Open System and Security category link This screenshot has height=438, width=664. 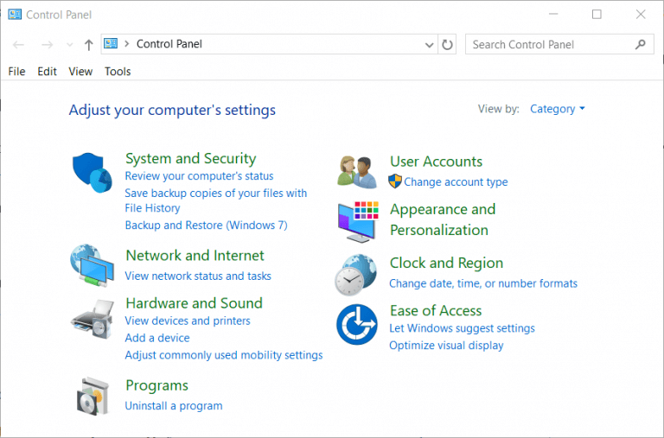coord(190,158)
